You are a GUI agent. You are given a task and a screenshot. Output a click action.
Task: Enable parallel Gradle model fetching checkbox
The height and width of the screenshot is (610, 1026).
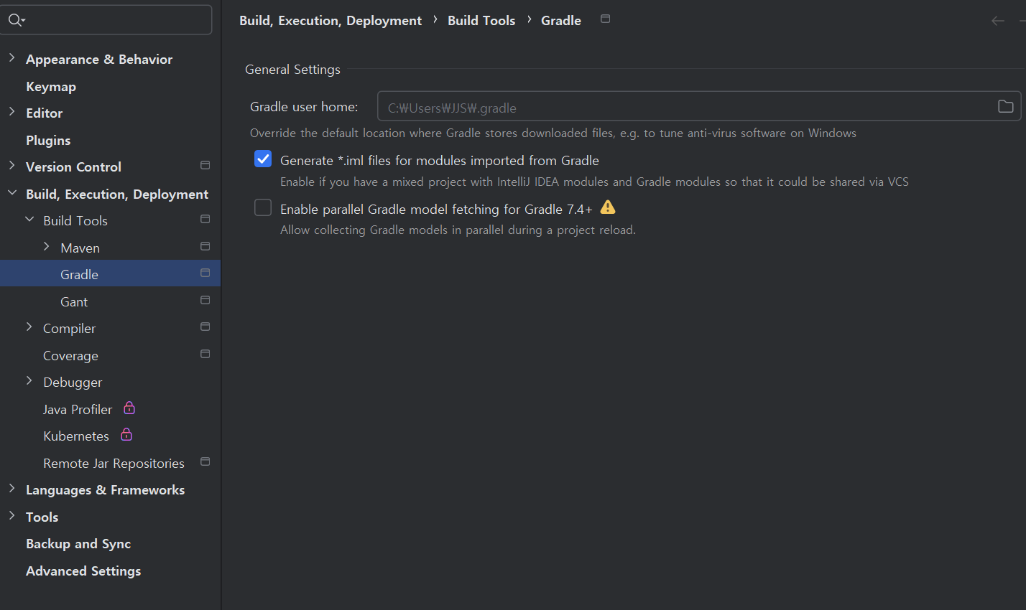[263, 208]
